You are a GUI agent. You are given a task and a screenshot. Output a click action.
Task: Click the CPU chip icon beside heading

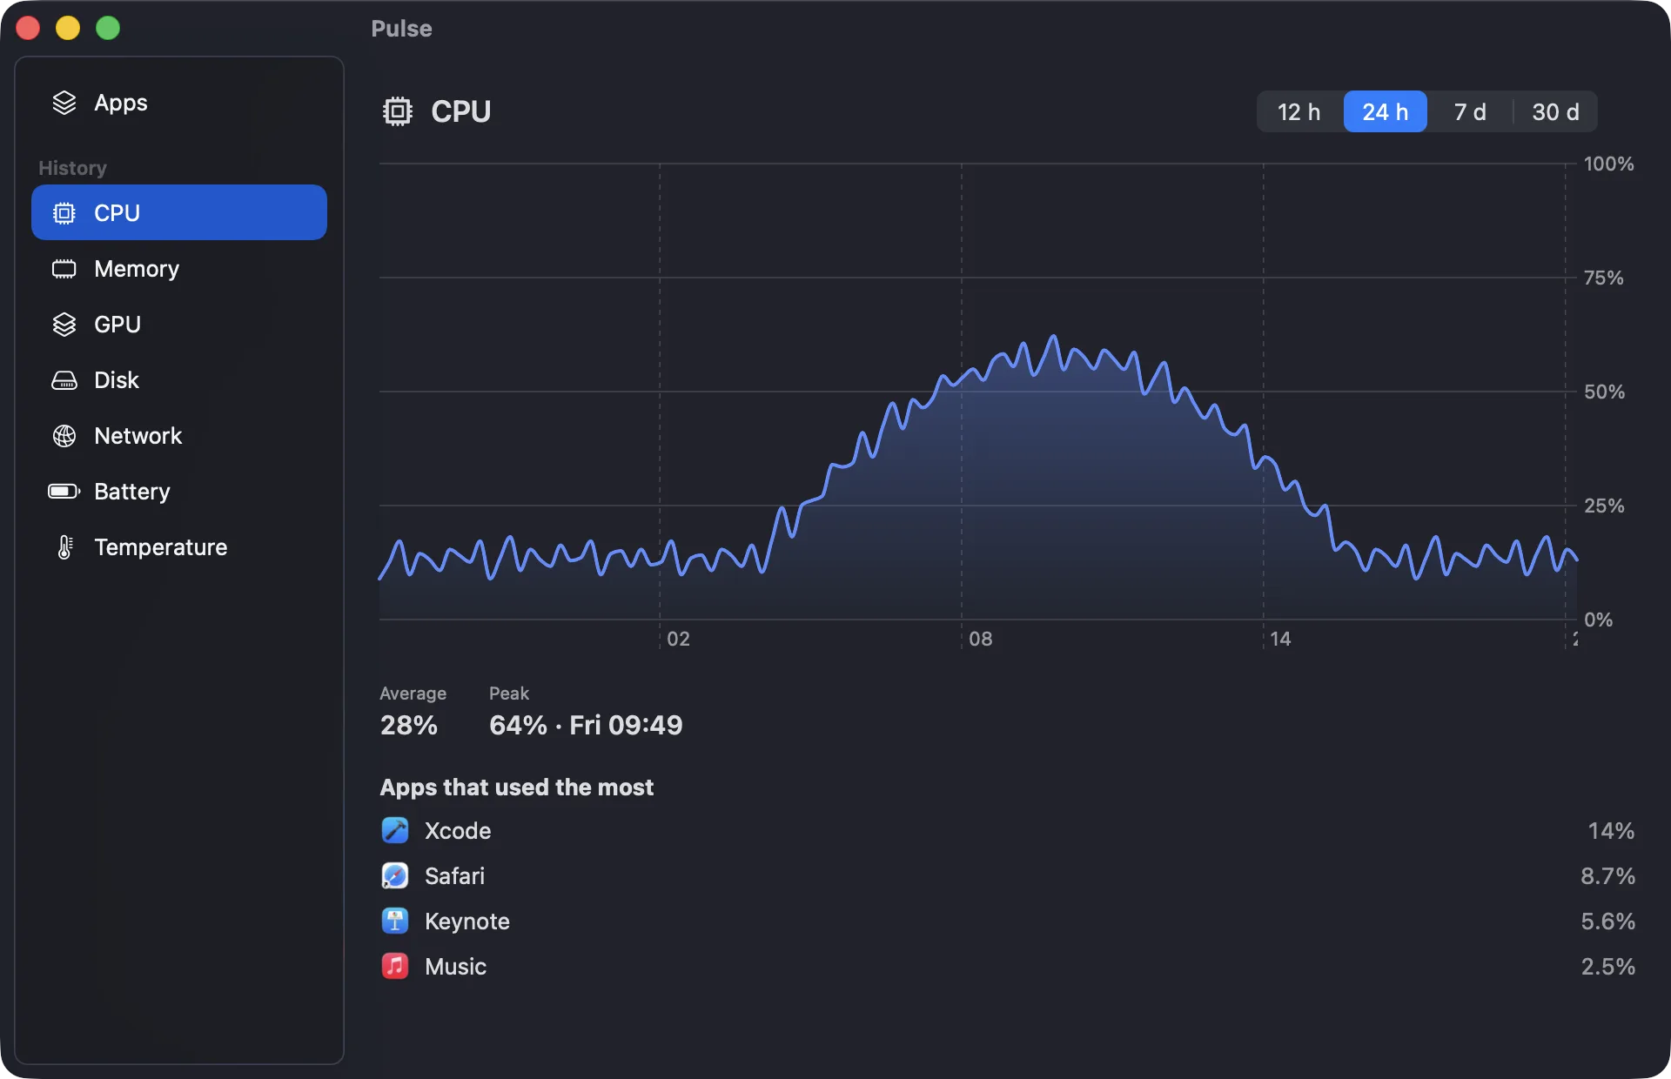tap(398, 111)
